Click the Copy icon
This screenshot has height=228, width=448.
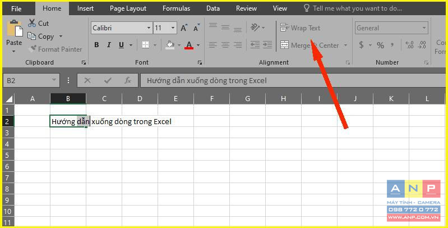tap(31, 36)
